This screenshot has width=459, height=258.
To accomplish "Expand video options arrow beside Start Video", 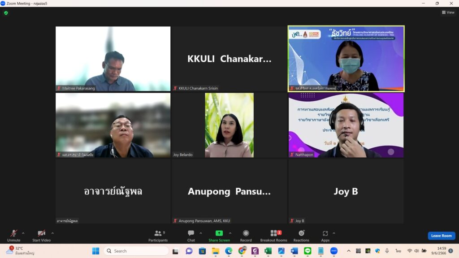I will coord(52,233).
